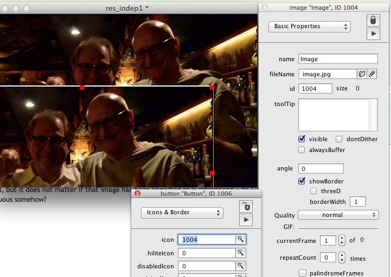Uncheck the visible checkbox
Image resolution: width=391 pixels, height=277 pixels.
(302, 139)
